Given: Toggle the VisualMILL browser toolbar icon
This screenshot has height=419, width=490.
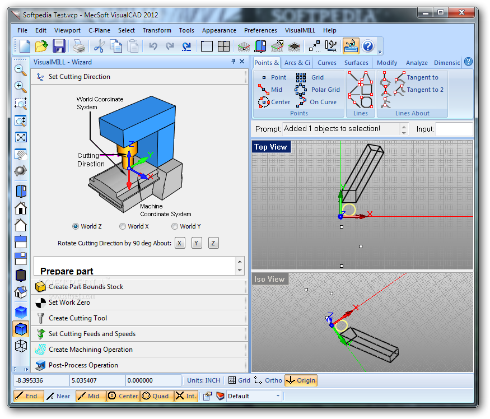Looking at the screenshot, I should (x=351, y=46).
